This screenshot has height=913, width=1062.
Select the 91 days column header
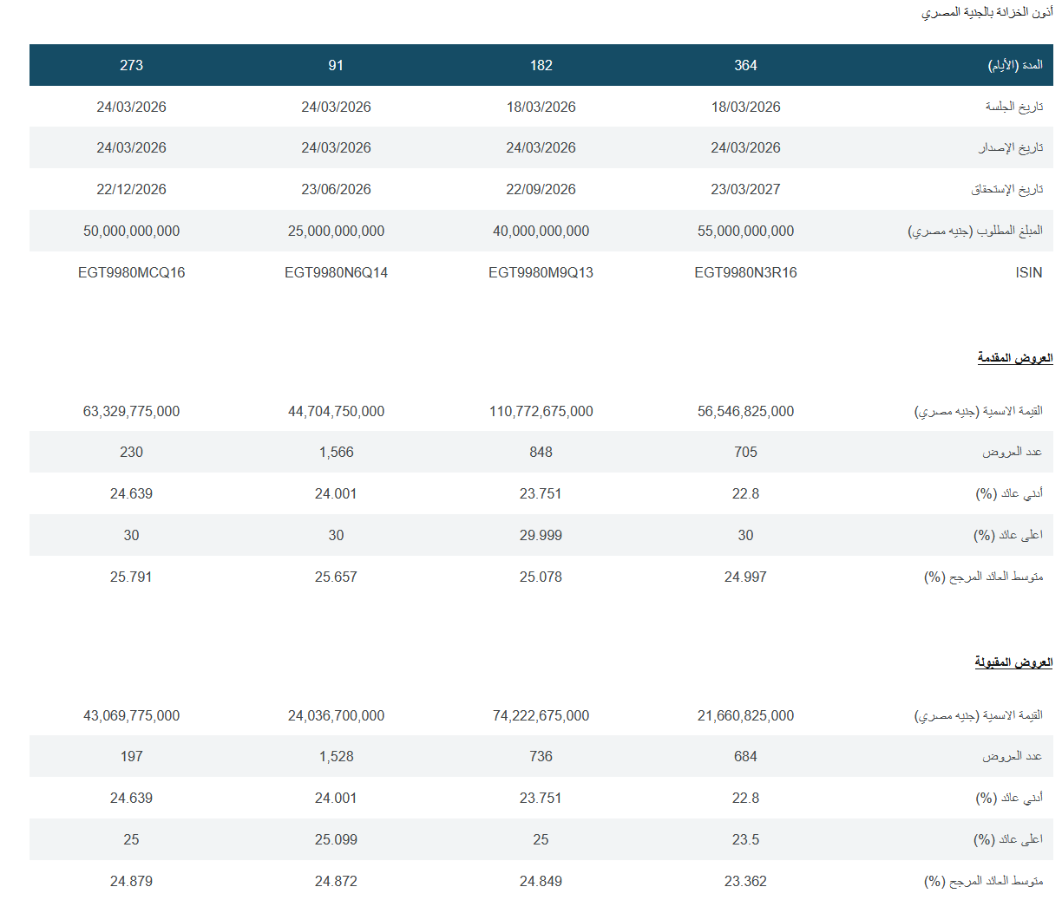pos(336,65)
